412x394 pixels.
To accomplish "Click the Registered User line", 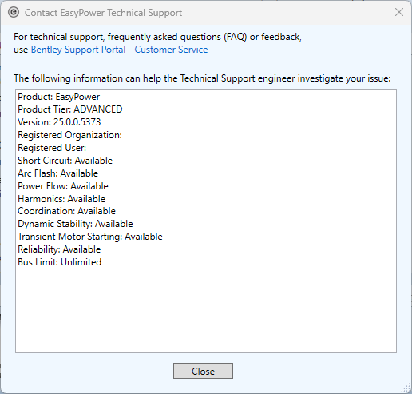I will click(x=52, y=148).
